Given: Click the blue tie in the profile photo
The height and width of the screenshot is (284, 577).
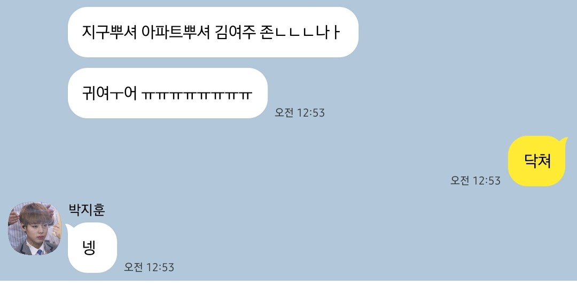Looking at the screenshot, I should pyautogui.click(x=40, y=252).
